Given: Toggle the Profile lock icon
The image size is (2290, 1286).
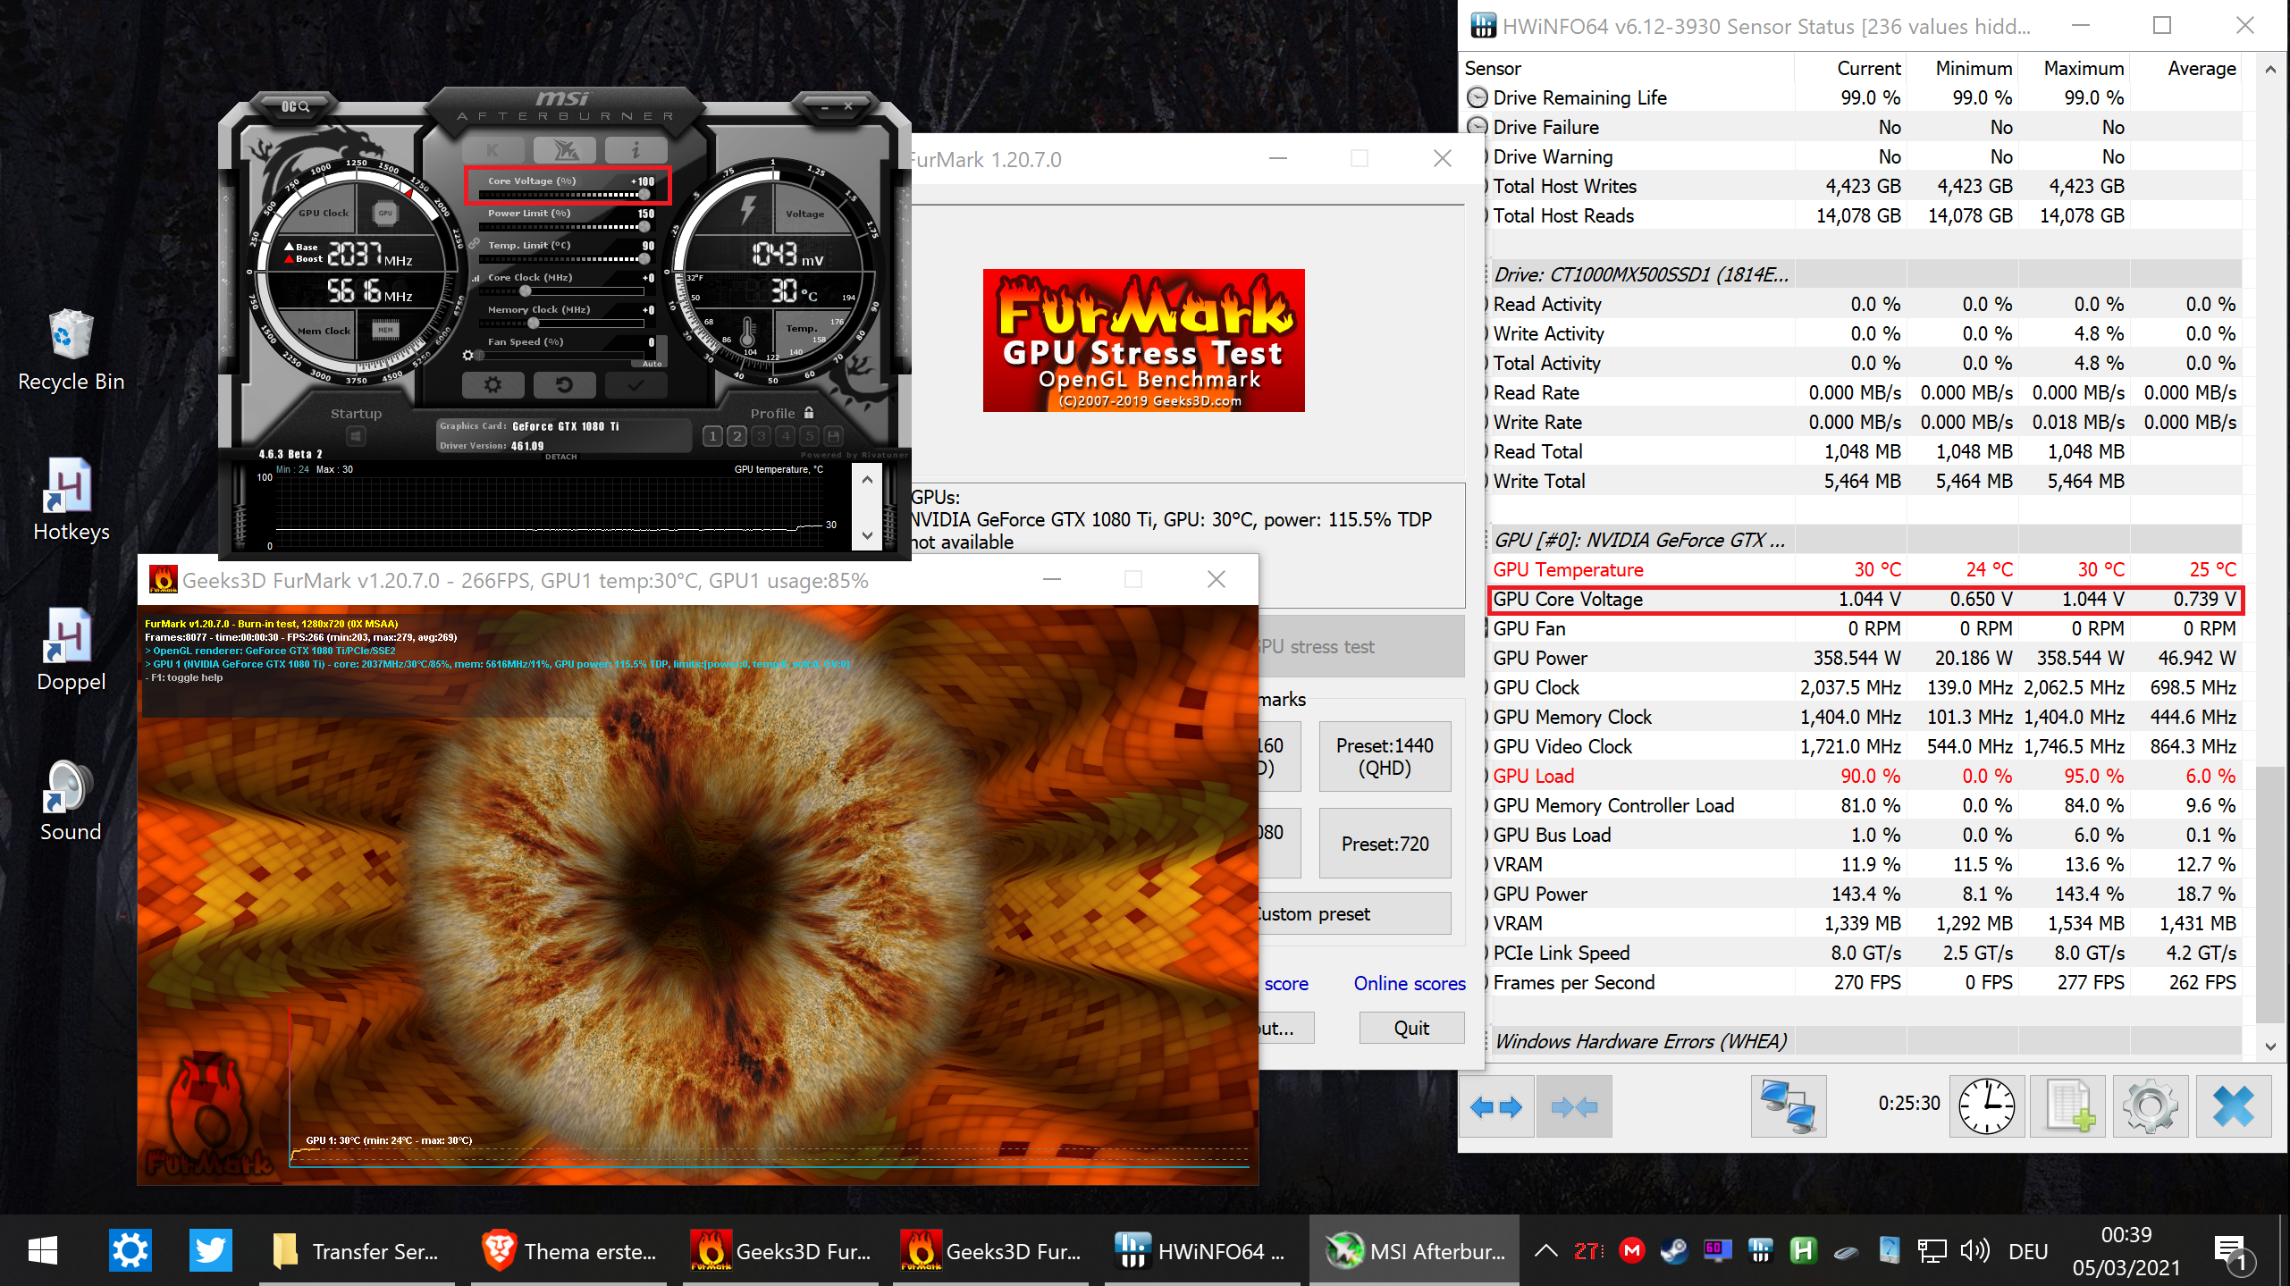Looking at the screenshot, I should click(x=809, y=413).
